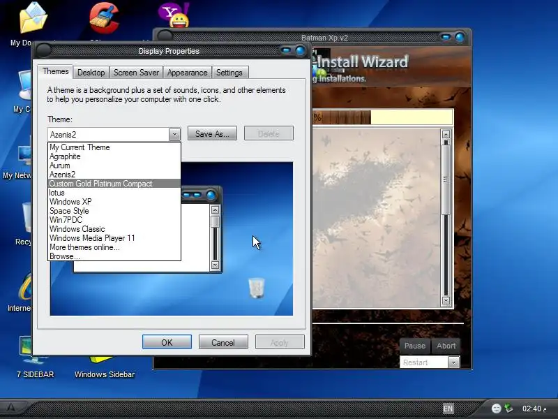Select Win7PDC theme from list
The width and height of the screenshot is (558, 419).
pos(114,220)
